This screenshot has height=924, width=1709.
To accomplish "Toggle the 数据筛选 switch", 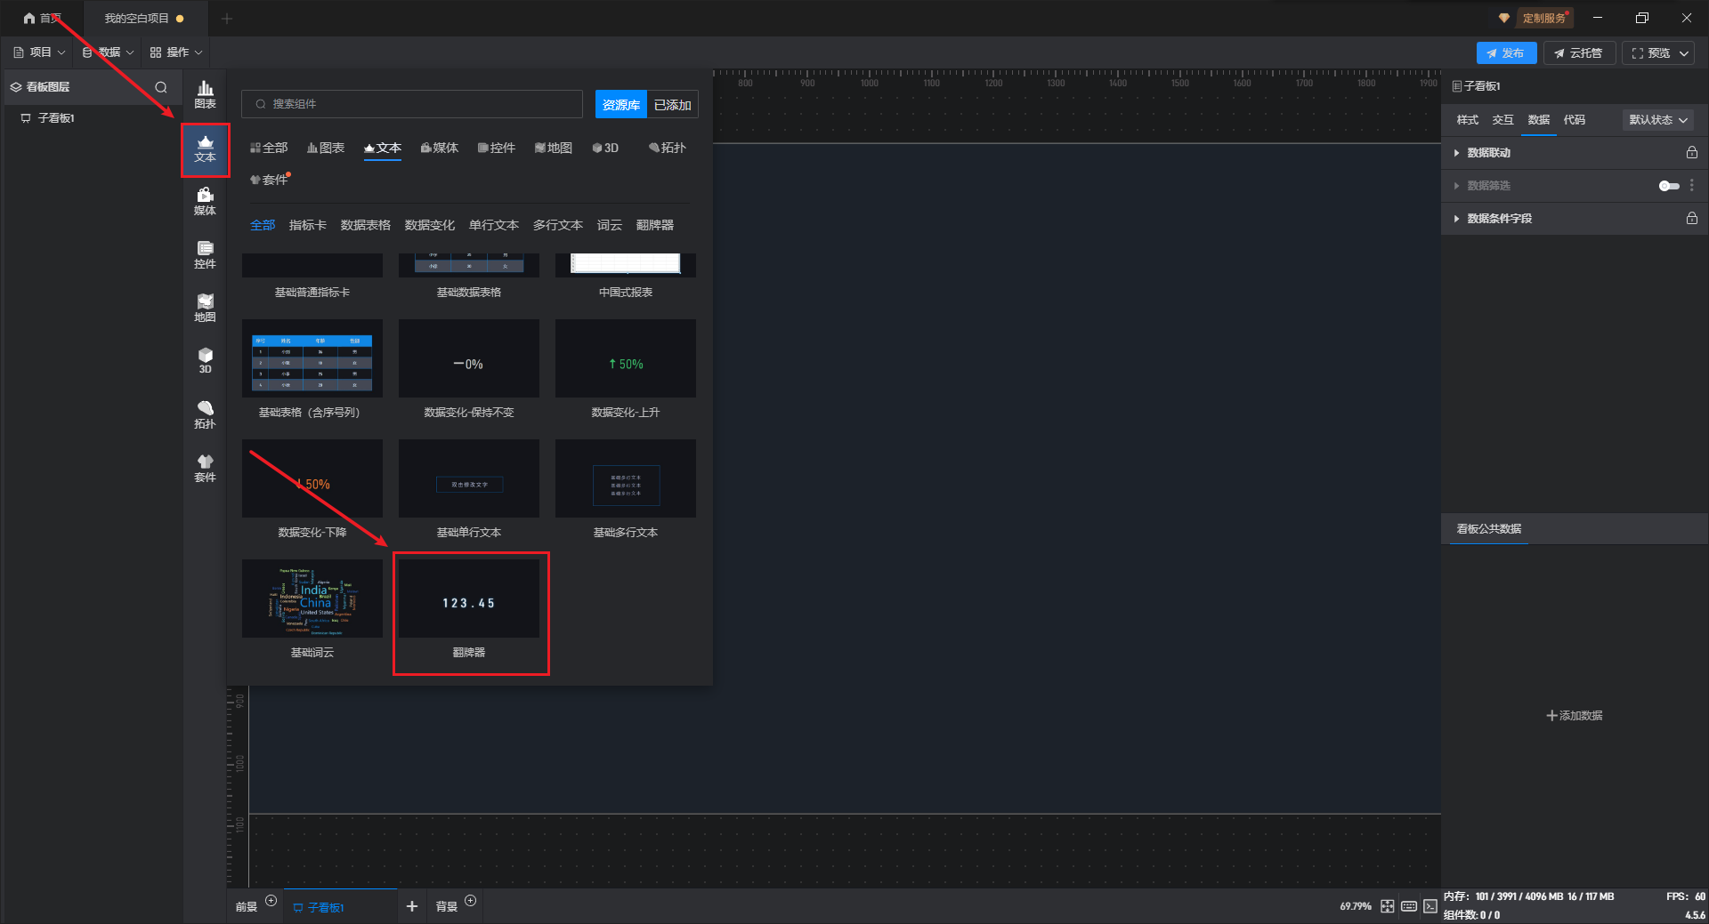I will pos(1669,186).
